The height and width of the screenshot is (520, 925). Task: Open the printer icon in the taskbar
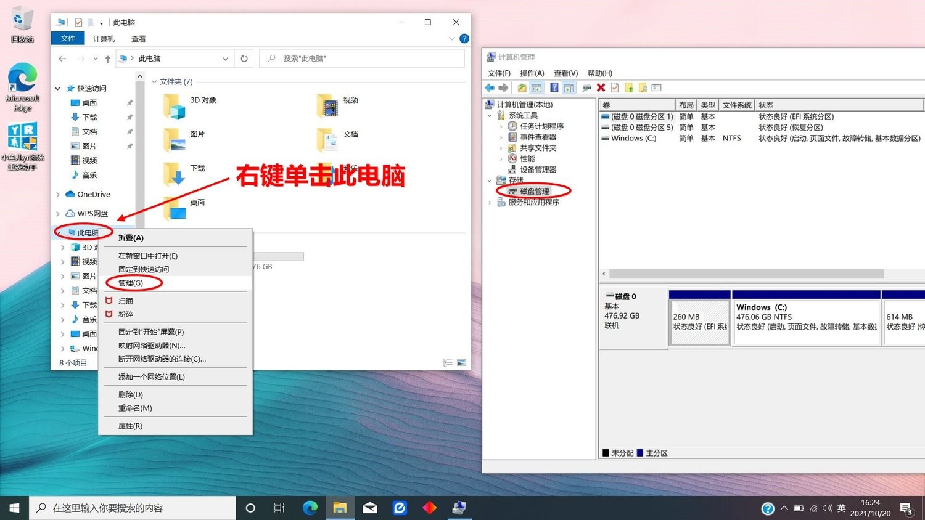(x=459, y=508)
